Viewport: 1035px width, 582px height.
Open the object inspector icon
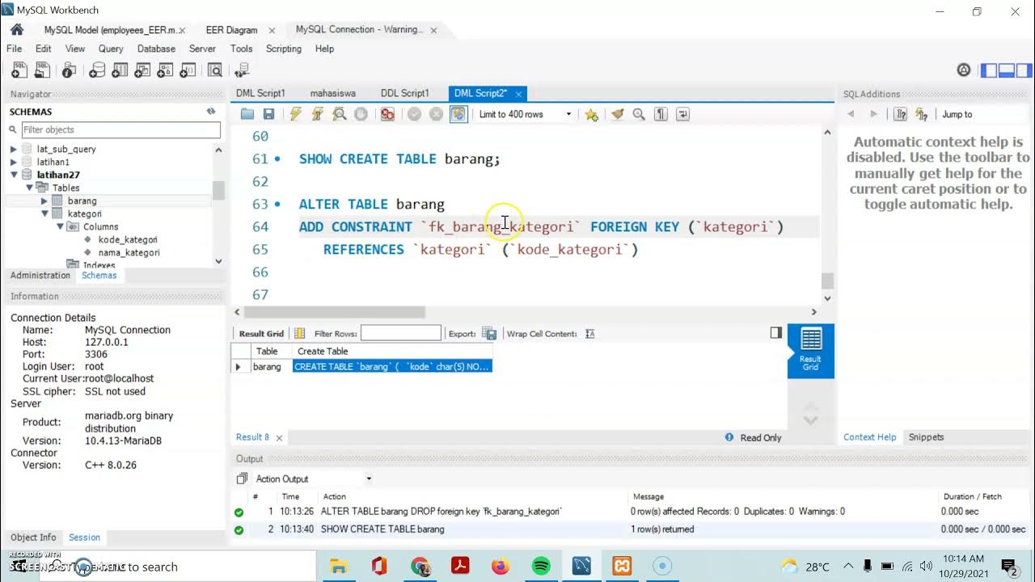[x=70, y=70]
